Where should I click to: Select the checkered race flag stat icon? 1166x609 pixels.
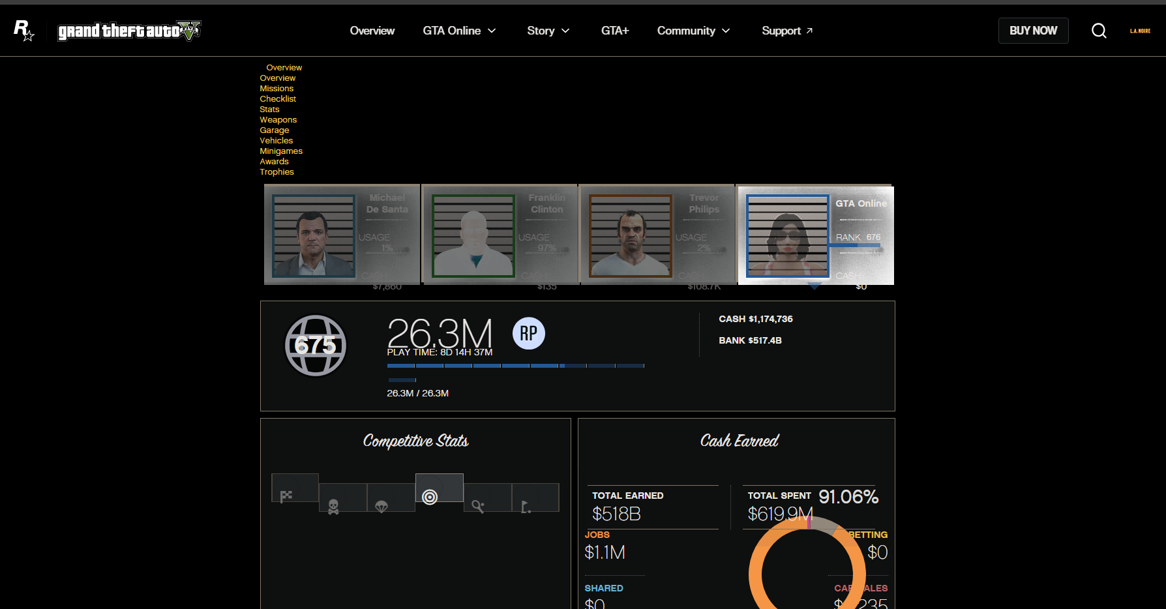pyautogui.click(x=286, y=496)
